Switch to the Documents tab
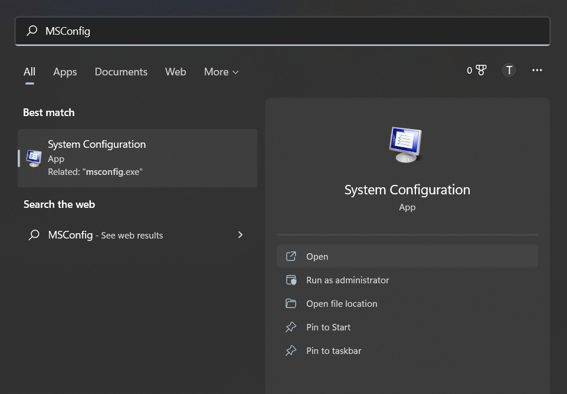567x394 pixels. tap(121, 72)
